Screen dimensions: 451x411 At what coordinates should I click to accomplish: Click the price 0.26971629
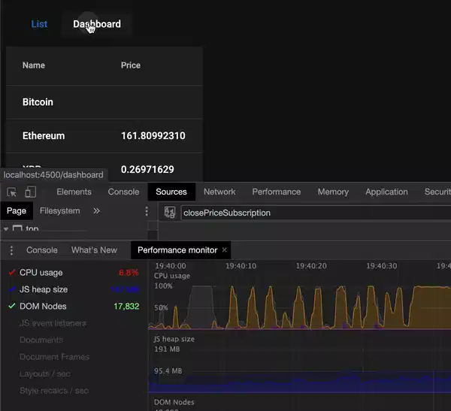147,169
